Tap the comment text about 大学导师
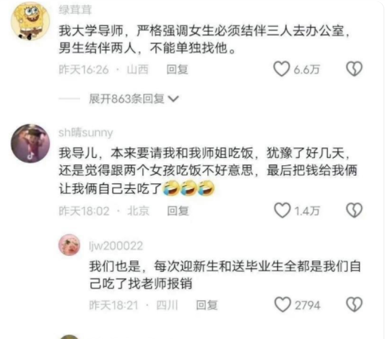The width and height of the screenshot is (385, 339). pyautogui.click(x=204, y=39)
